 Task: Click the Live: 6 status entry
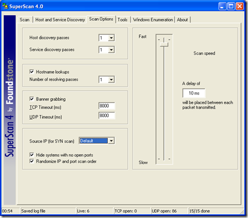point(83,211)
